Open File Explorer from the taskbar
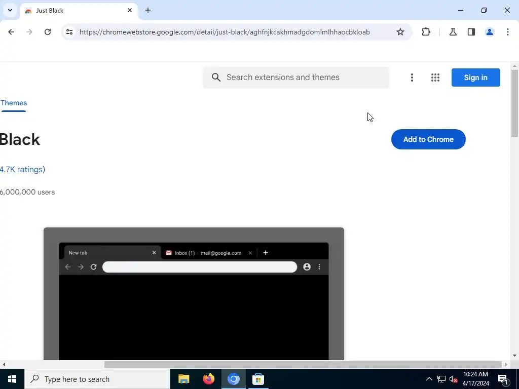Screen dimensions: 519x389 pos(183,379)
